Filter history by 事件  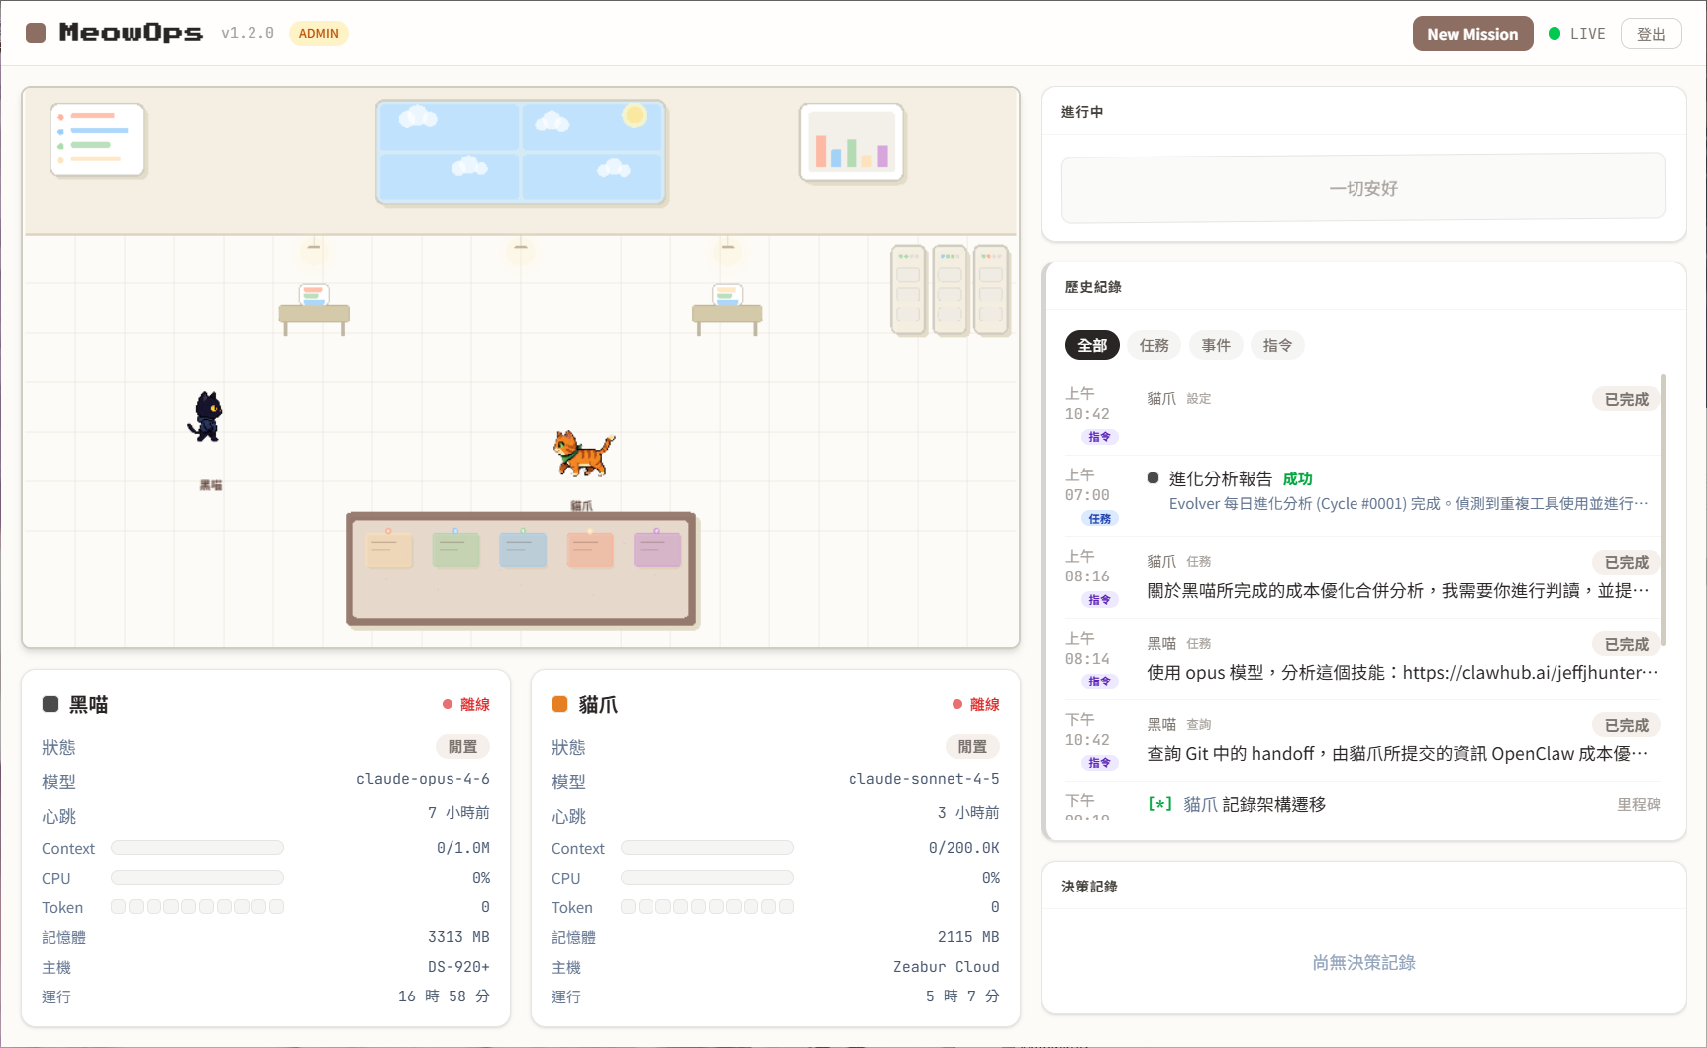click(1216, 345)
